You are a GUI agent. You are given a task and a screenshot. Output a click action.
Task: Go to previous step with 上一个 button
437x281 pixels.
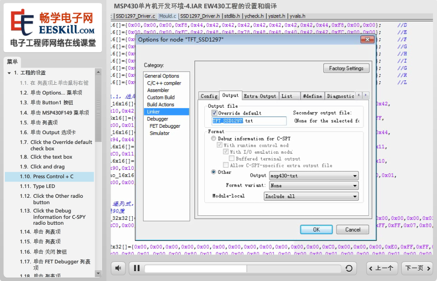click(x=382, y=268)
